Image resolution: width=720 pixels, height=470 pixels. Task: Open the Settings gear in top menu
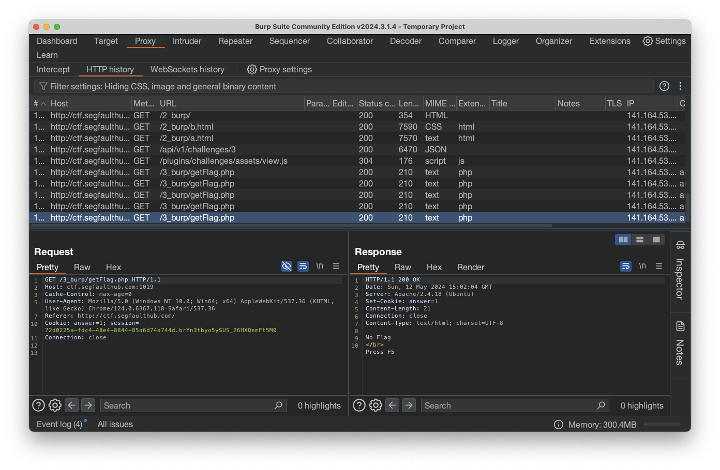(x=664, y=41)
